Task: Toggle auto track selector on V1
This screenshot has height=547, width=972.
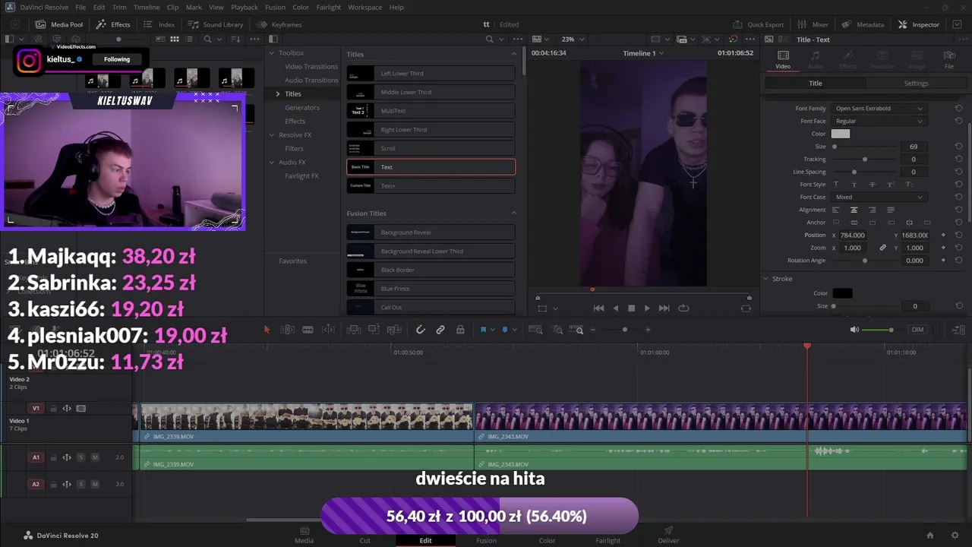Action: click(x=67, y=409)
